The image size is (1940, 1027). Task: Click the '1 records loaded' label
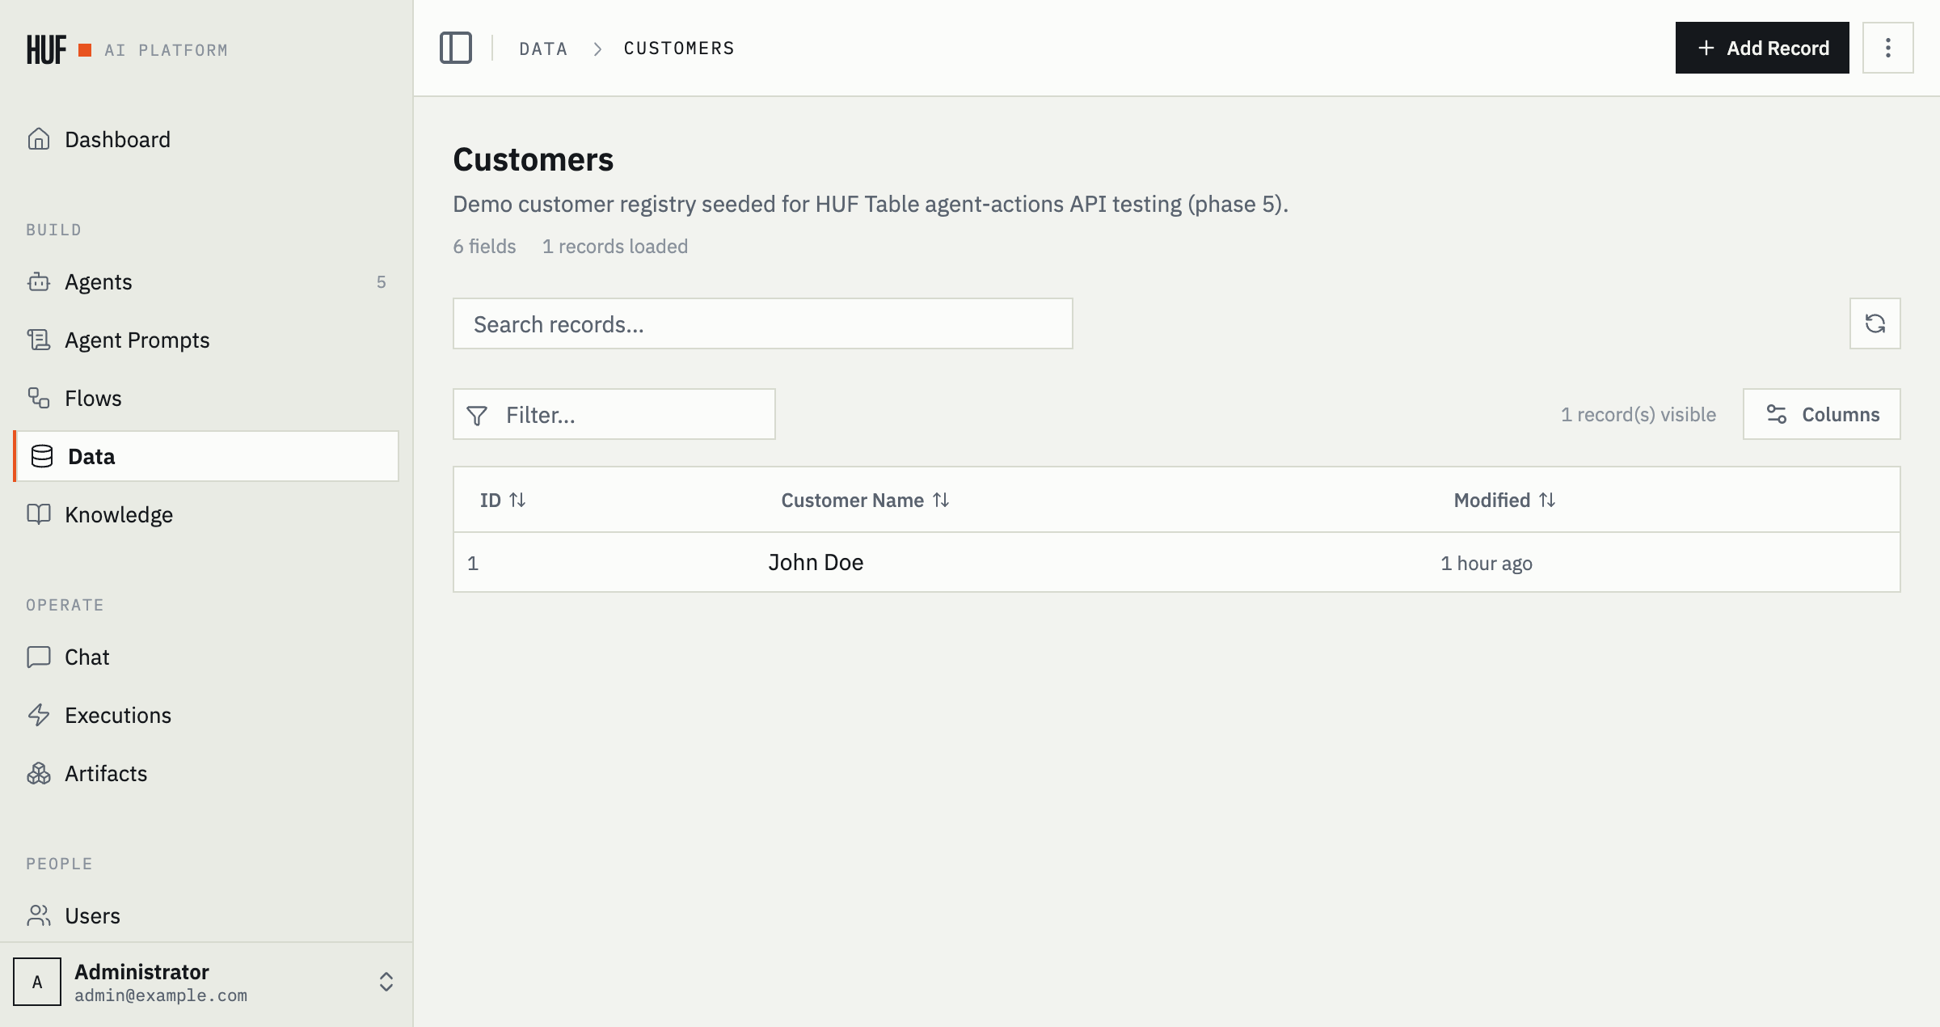(615, 246)
